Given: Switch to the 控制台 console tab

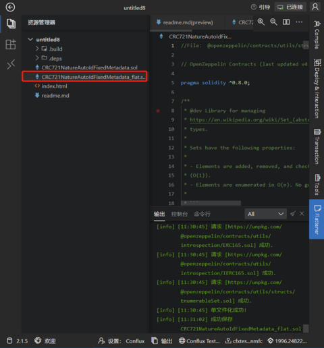Looking at the screenshot, I should pyautogui.click(x=180, y=214).
